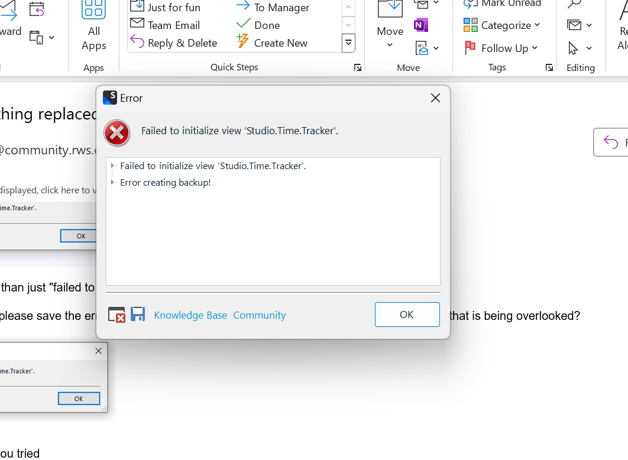The image size is (628, 460).
Task: Click the Rules envelope icon
Action: point(422,4)
